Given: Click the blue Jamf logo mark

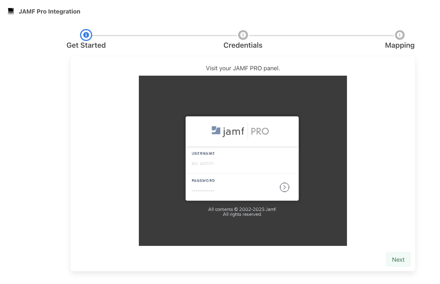Looking at the screenshot, I should (x=216, y=130).
